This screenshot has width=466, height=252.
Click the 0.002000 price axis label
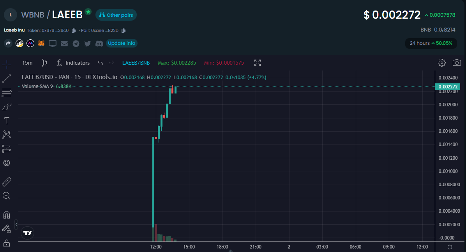pyautogui.click(x=448, y=105)
